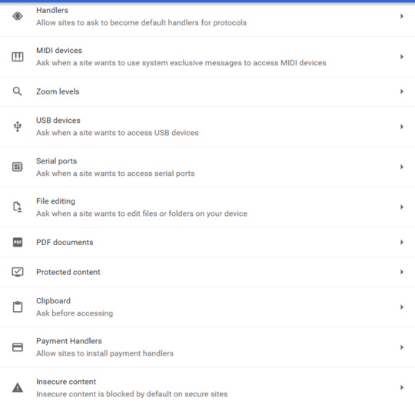This screenshot has width=415, height=414.
Task: Expand the Handlers arrow
Action: (x=402, y=16)
